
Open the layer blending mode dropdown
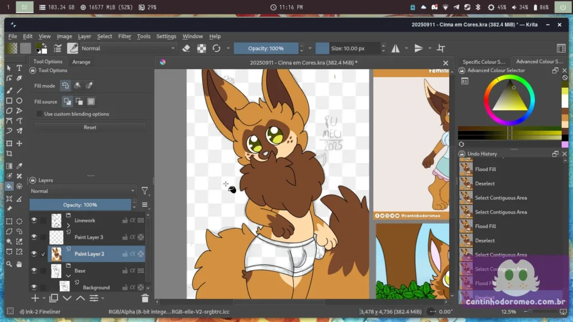[x=83, y=191]
